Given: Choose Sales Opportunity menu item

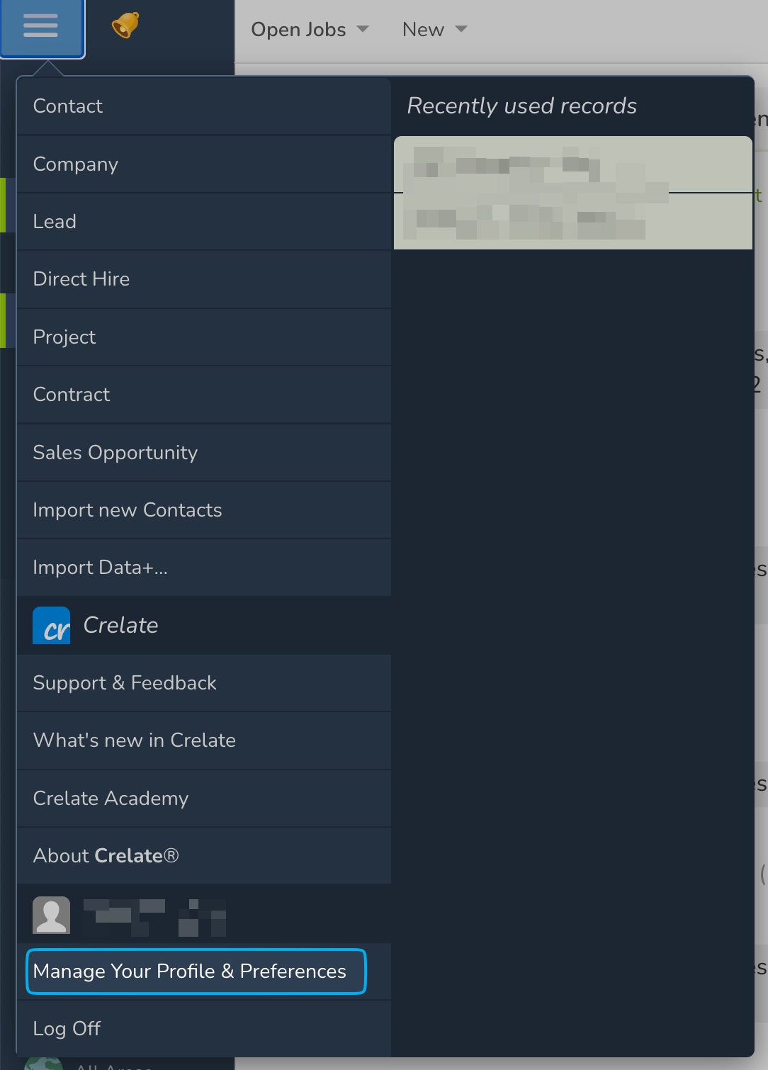Looking at the screenshot, I should [x=115, y=453].
